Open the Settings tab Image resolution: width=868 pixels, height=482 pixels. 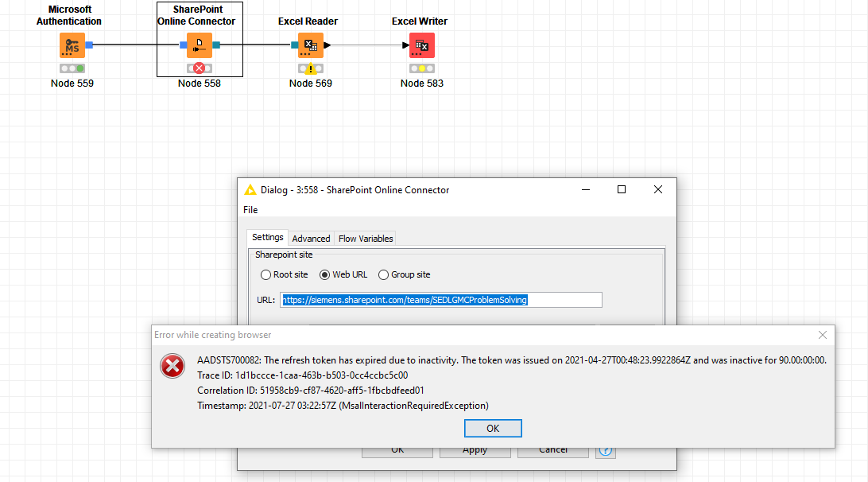[268, 238]
